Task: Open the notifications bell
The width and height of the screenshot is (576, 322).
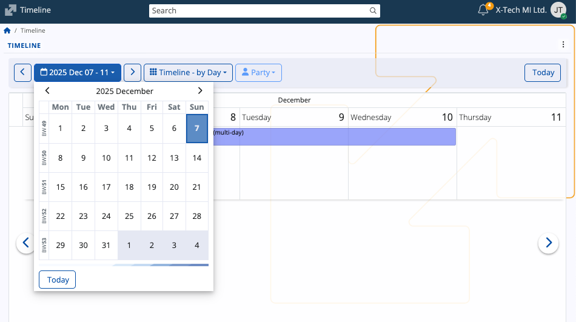Action: tap(483, 10)
